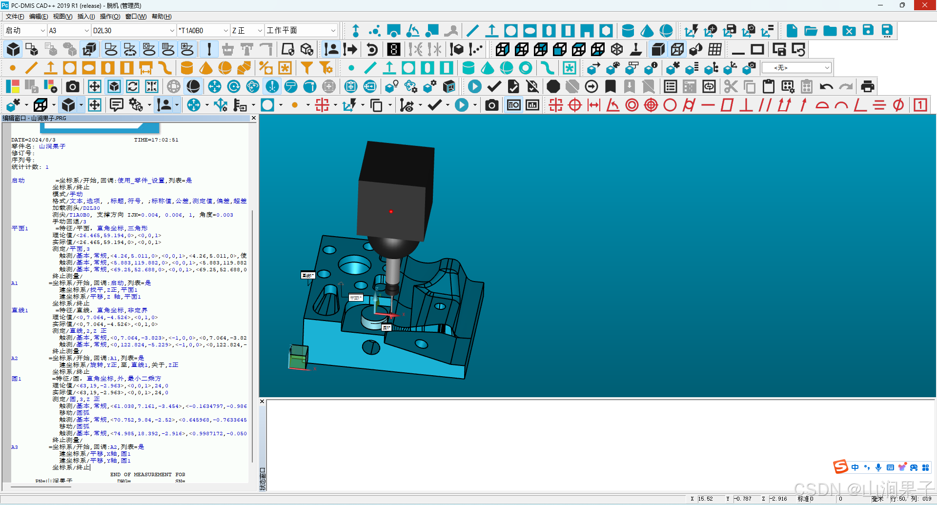Toggle wireframe view cube

[677, 49]
